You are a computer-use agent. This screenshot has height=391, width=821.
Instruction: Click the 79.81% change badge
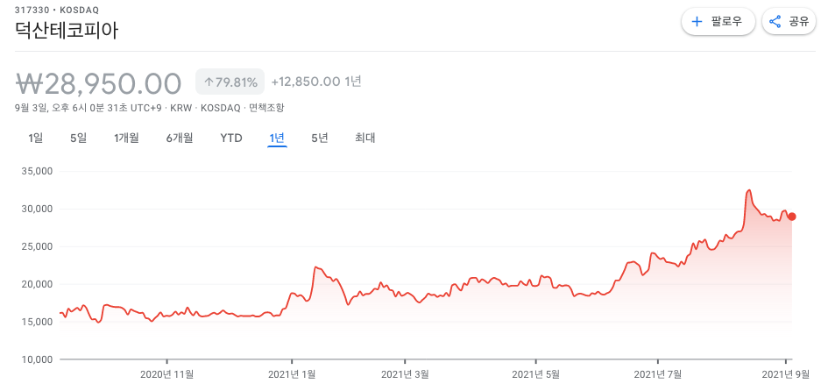[230, 82]
